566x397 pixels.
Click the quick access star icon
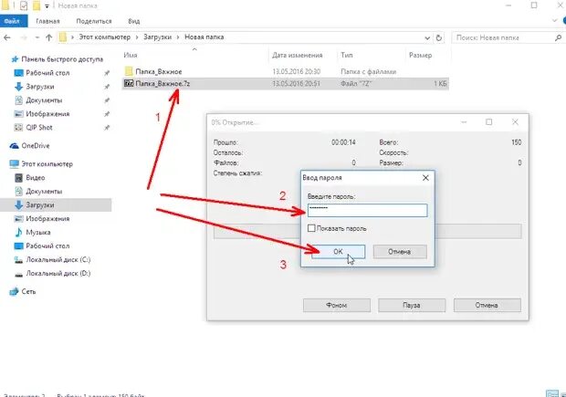(x=15, y=59)
